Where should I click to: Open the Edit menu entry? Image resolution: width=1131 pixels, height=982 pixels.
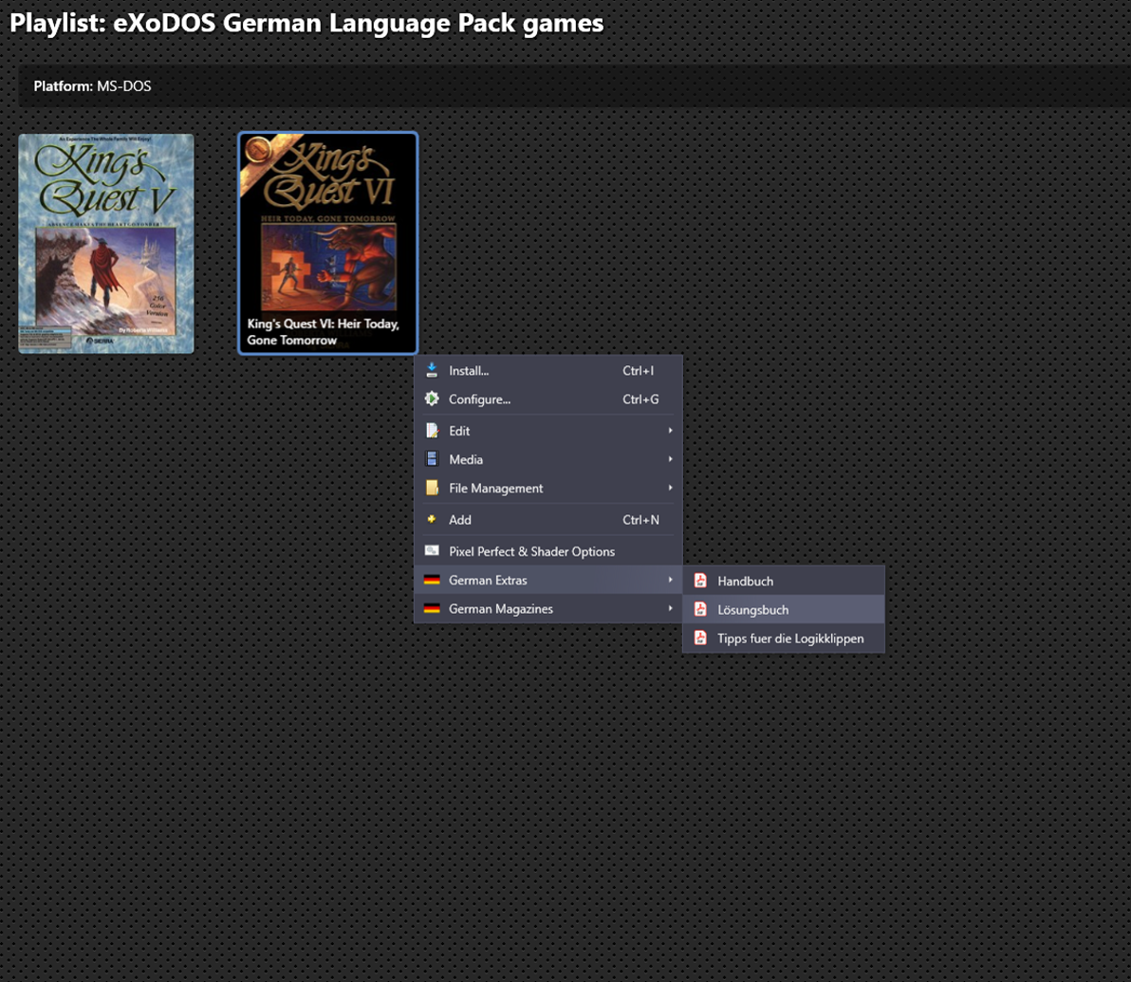point(548,431)
